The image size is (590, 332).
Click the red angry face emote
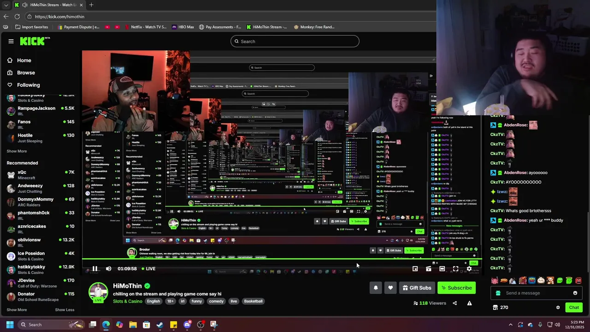pos(578,280)
